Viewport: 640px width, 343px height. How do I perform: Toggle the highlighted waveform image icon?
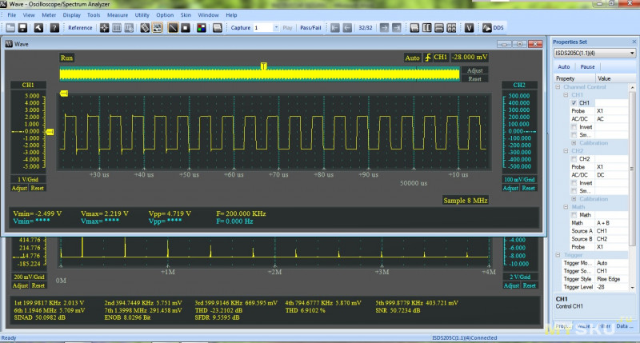pos(157,28)
